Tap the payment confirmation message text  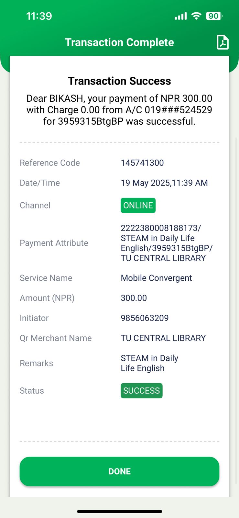119,110
